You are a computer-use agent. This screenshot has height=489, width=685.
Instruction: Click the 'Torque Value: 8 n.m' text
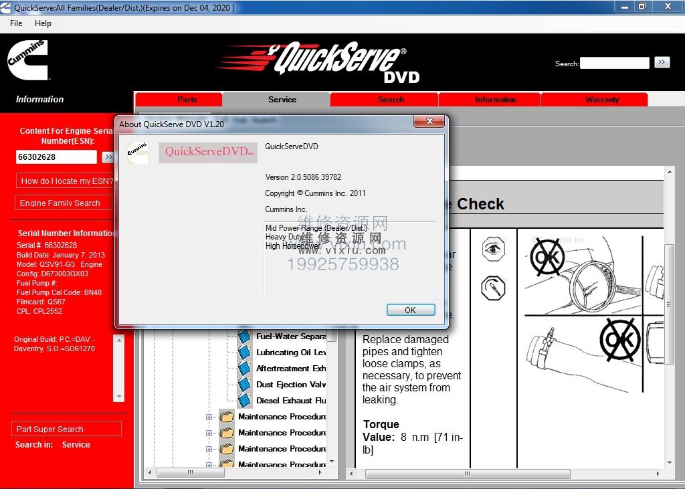pyautogui.click(x=413, y=437)
